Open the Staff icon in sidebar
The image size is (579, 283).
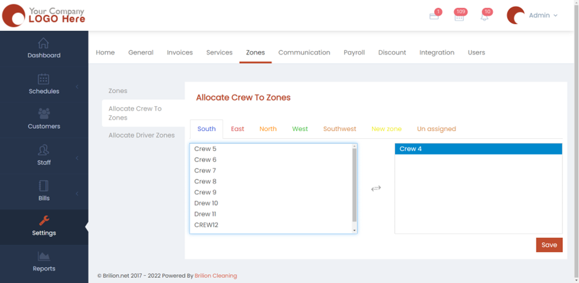click(43, 150)
